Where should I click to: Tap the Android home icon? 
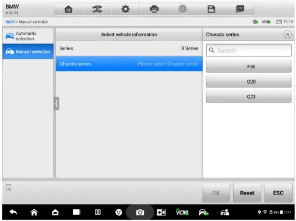point(34,212)
